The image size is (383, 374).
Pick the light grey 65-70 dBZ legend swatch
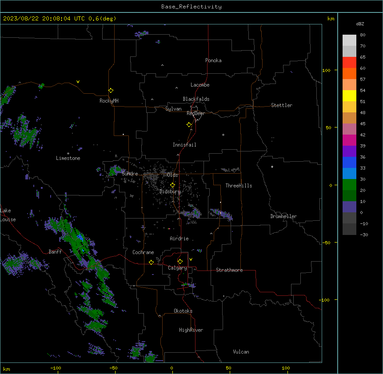click(x=349, y=51)
